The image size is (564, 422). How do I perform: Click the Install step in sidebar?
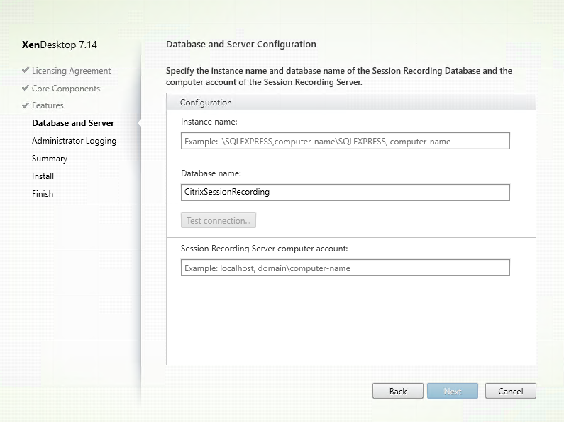(43, 176)
